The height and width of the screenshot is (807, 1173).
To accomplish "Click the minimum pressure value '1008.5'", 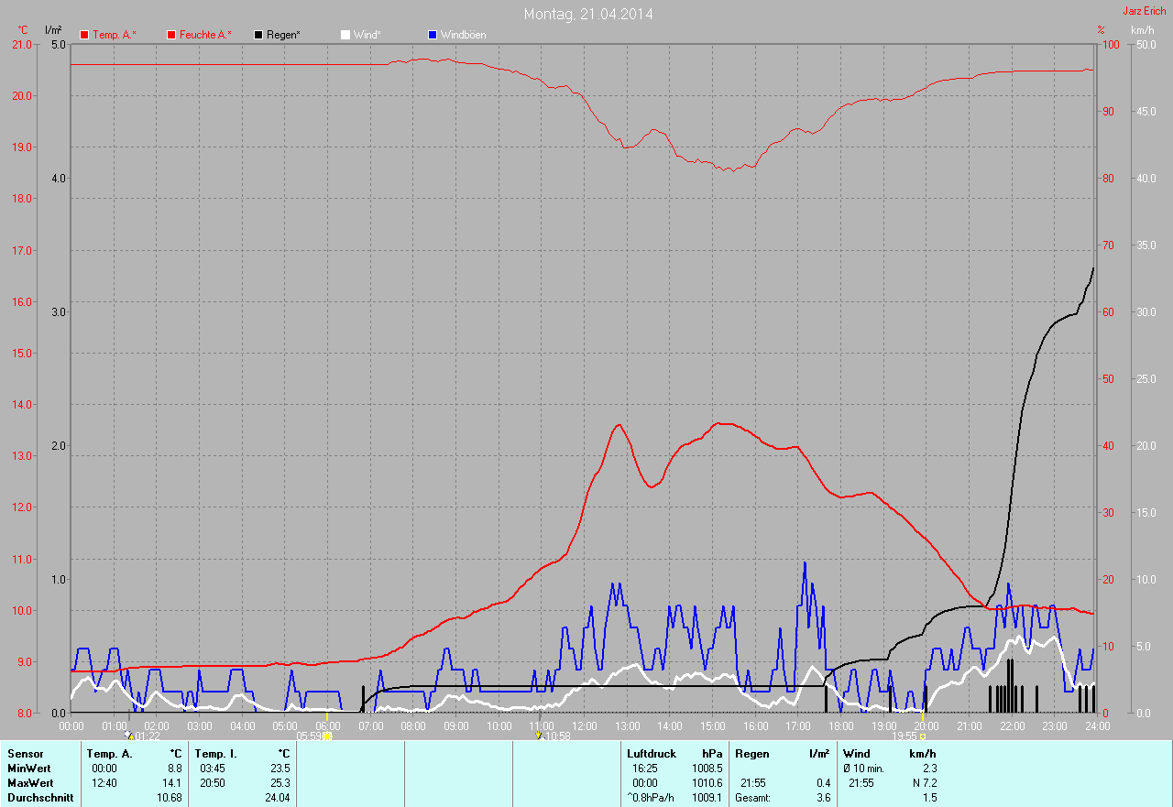I will click(x=707, y=769).
